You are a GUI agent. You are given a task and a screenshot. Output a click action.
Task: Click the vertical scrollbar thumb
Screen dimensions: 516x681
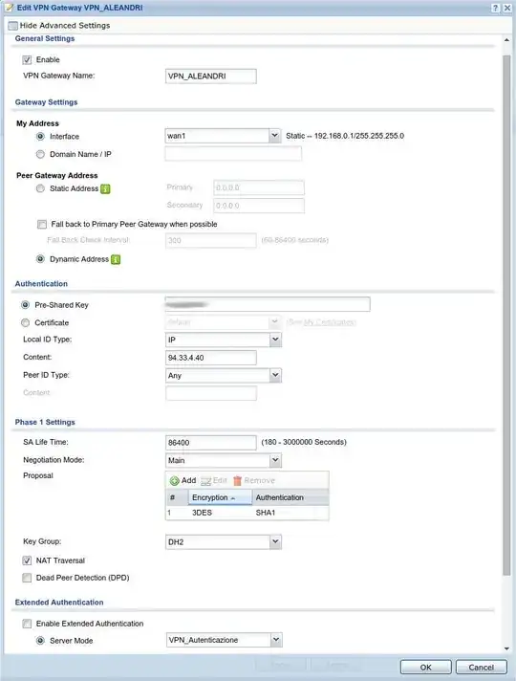click(x=506, y=316)
